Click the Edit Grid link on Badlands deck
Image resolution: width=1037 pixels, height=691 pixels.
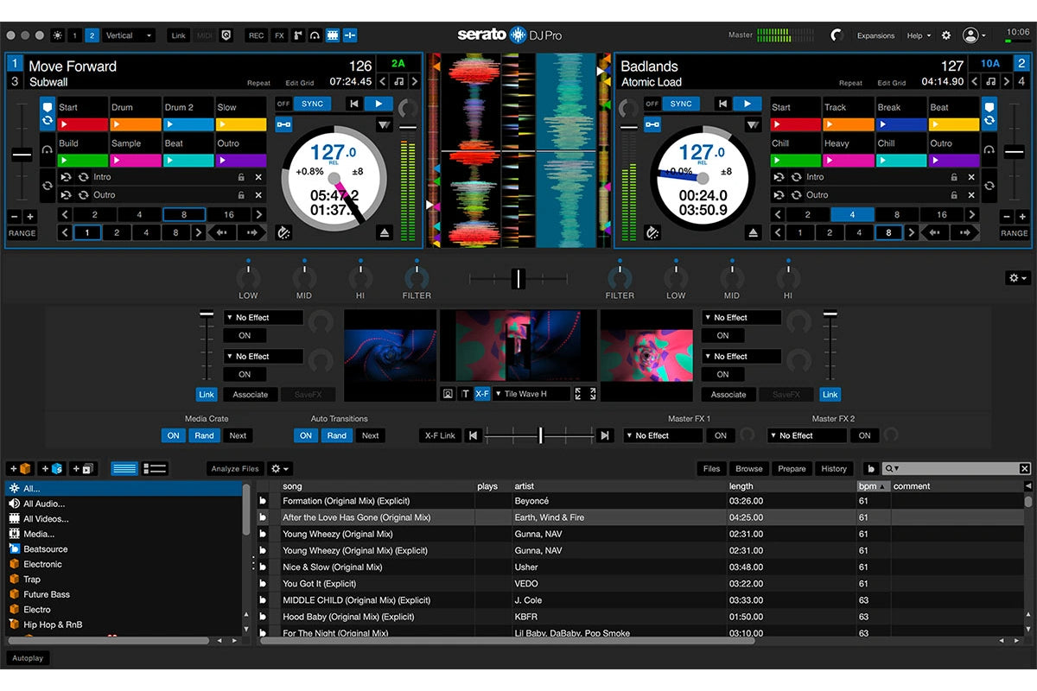892,83
